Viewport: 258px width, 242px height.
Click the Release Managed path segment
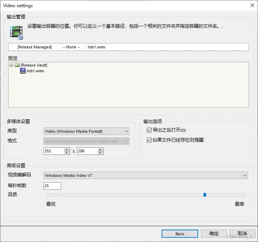tap(34, 47)
